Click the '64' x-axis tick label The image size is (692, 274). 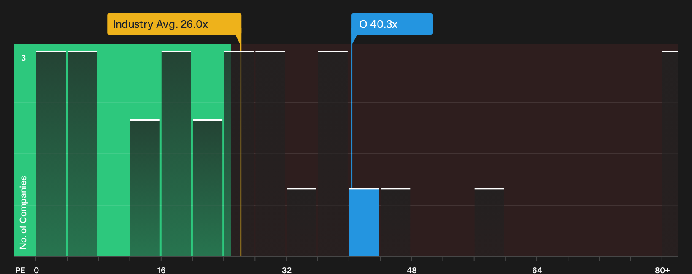(x=537, y=270)
